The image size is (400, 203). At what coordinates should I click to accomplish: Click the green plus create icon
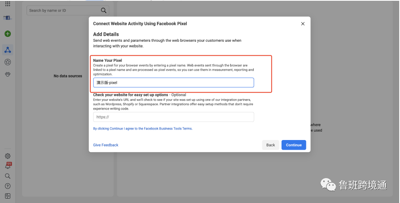(8, 34)
